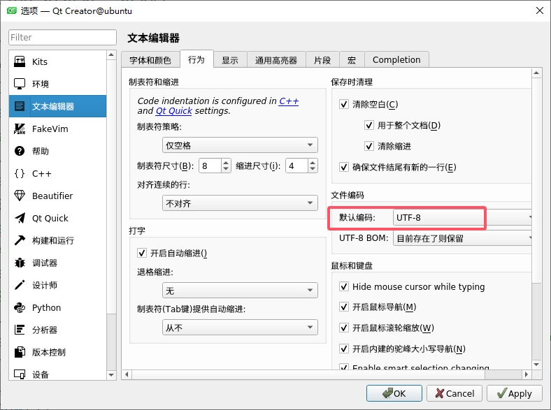Uncheck the 清除空白 checkbox
The width and height of the screenshot is (551, 410).
343,105
